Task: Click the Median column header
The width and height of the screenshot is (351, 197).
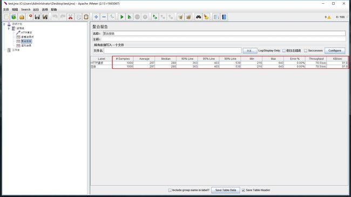Action: point(166,59)
